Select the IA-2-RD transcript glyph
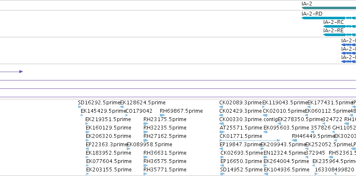Image resolution: width=356 pixels, height=176 pixels. [329, 18]
